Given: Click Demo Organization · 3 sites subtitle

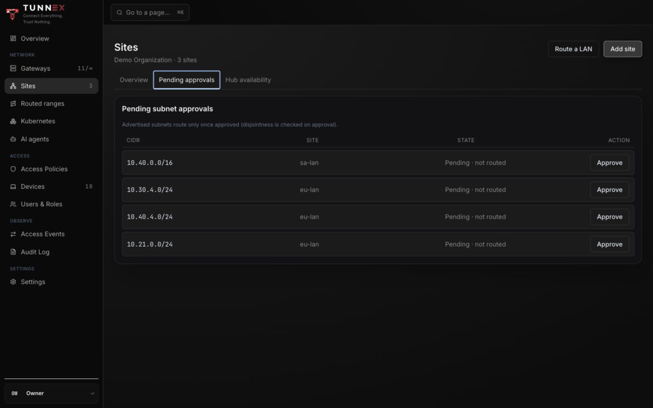Looking at the screenshot, I should [x=156, y=60].
